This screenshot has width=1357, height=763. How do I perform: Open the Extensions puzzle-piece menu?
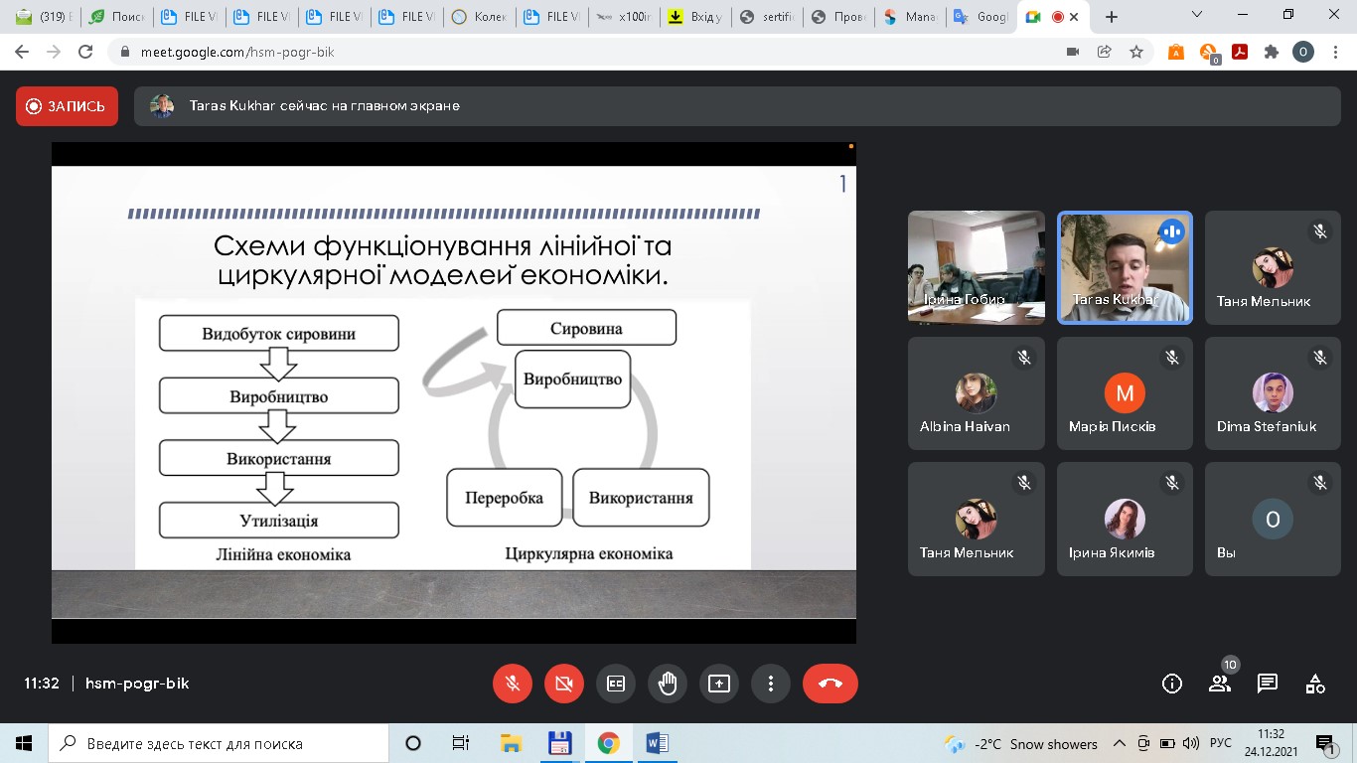coord(1272,52)
